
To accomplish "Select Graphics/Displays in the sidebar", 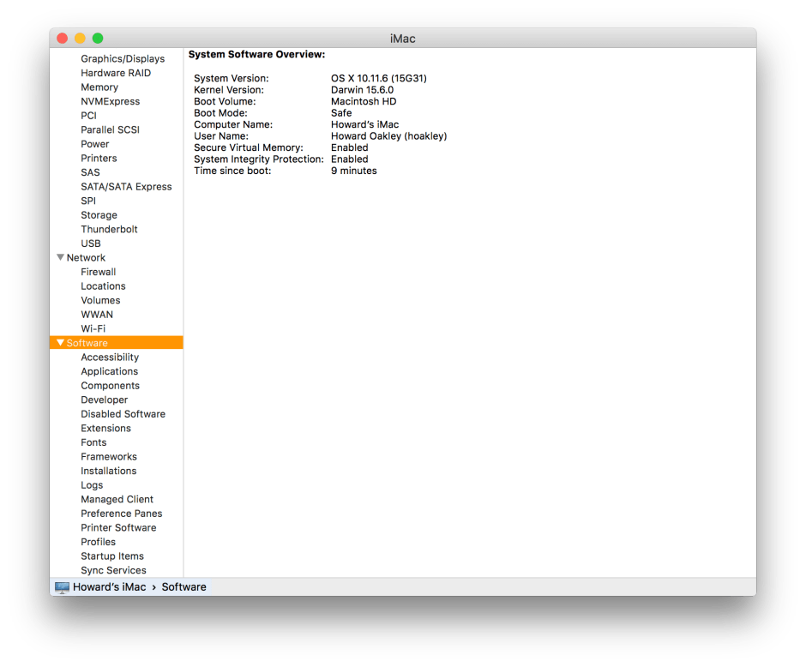I will (x=123, y=59).
